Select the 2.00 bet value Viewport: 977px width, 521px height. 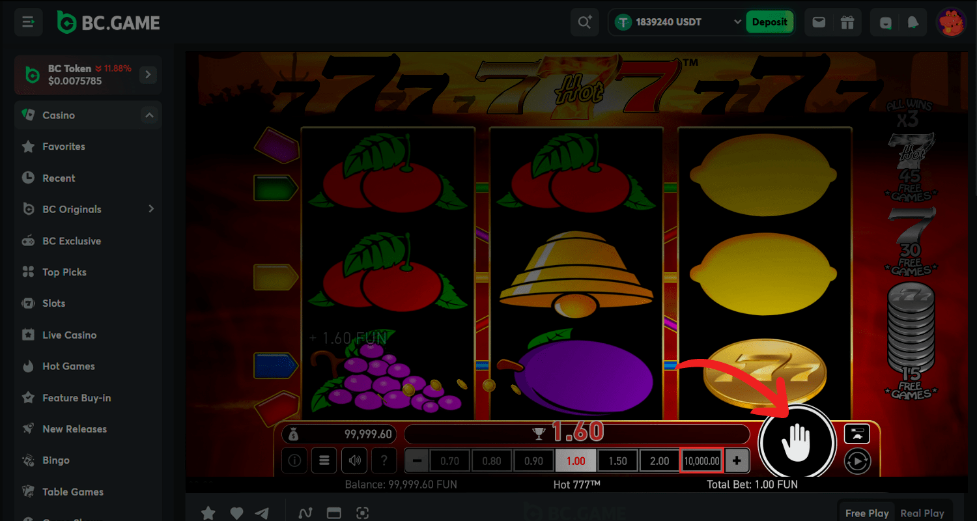coord(660,461)
